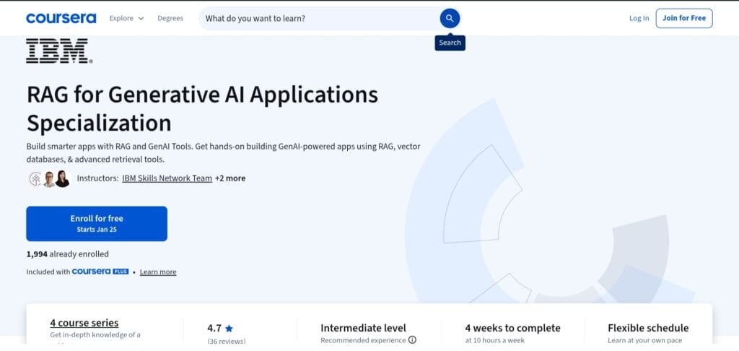This screenshot has height=351, width=739.
Task: Click the info icon beside Recommended experience
Action: (412, 339)
